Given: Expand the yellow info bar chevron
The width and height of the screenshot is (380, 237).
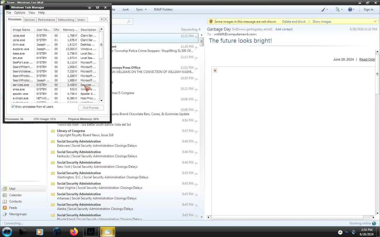Looking at the screenshot, I should 375,21.
